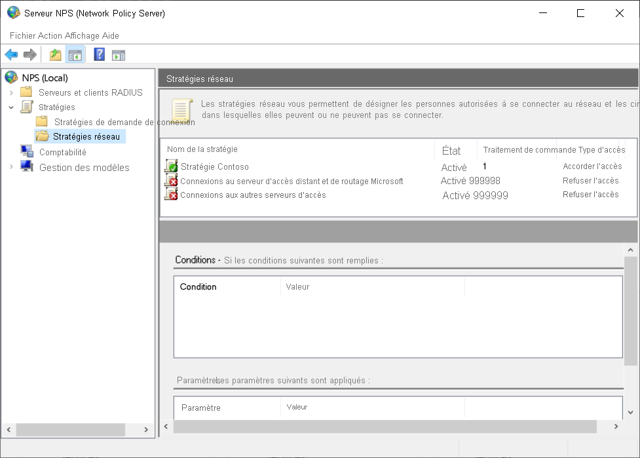This screenshot has width=640, height=458.
Task: Open the Fichier menu
Action: (x=22, y=35)
